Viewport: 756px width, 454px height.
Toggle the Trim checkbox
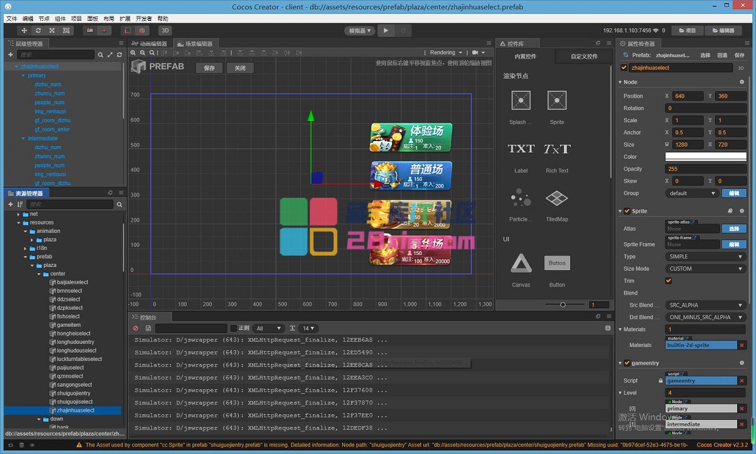click(668, 281)
